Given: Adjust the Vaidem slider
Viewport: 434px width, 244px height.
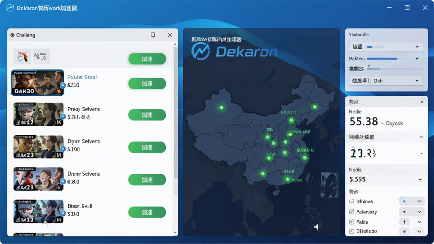Looking at the screenshot, I should (x=387, y=58).
